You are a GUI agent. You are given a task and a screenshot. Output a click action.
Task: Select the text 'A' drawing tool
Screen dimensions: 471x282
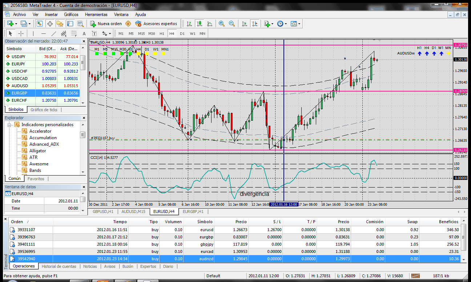[84, 33]
